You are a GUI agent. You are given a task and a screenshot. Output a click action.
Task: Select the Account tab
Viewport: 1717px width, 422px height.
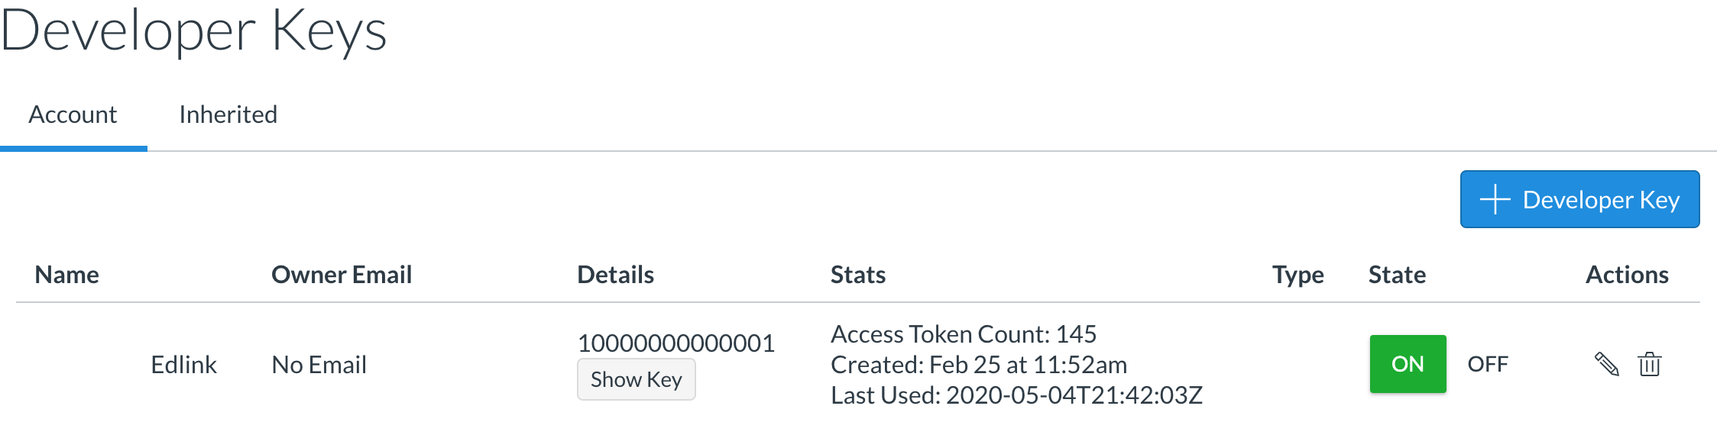click(73, 114)
